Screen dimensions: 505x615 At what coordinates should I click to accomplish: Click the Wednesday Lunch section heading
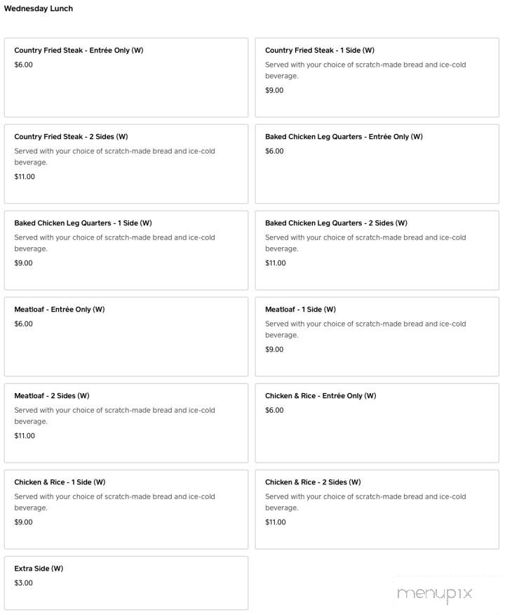click(39, 8)
